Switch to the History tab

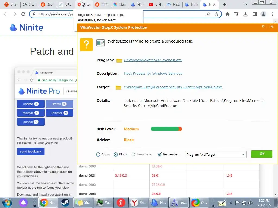pyautogui.click(x=174, y=5)
